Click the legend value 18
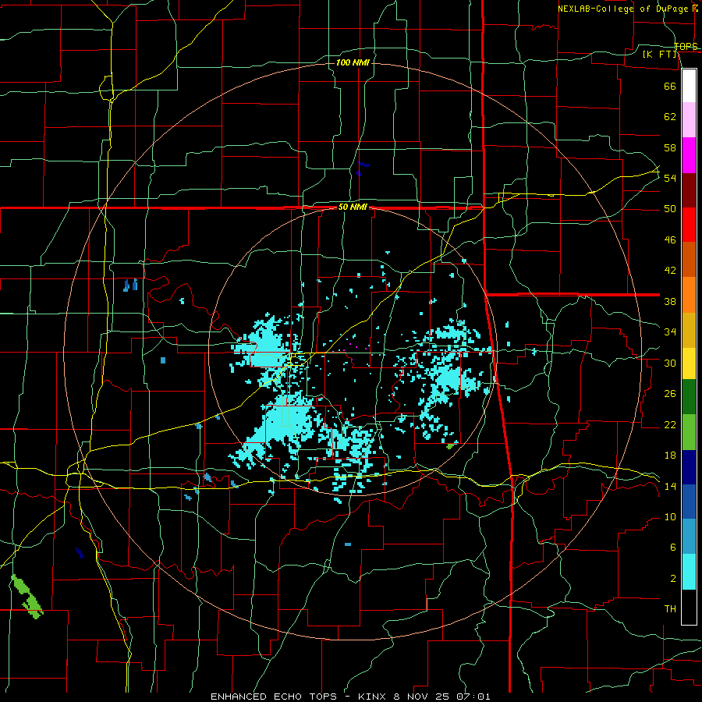 tap(670, 456)
